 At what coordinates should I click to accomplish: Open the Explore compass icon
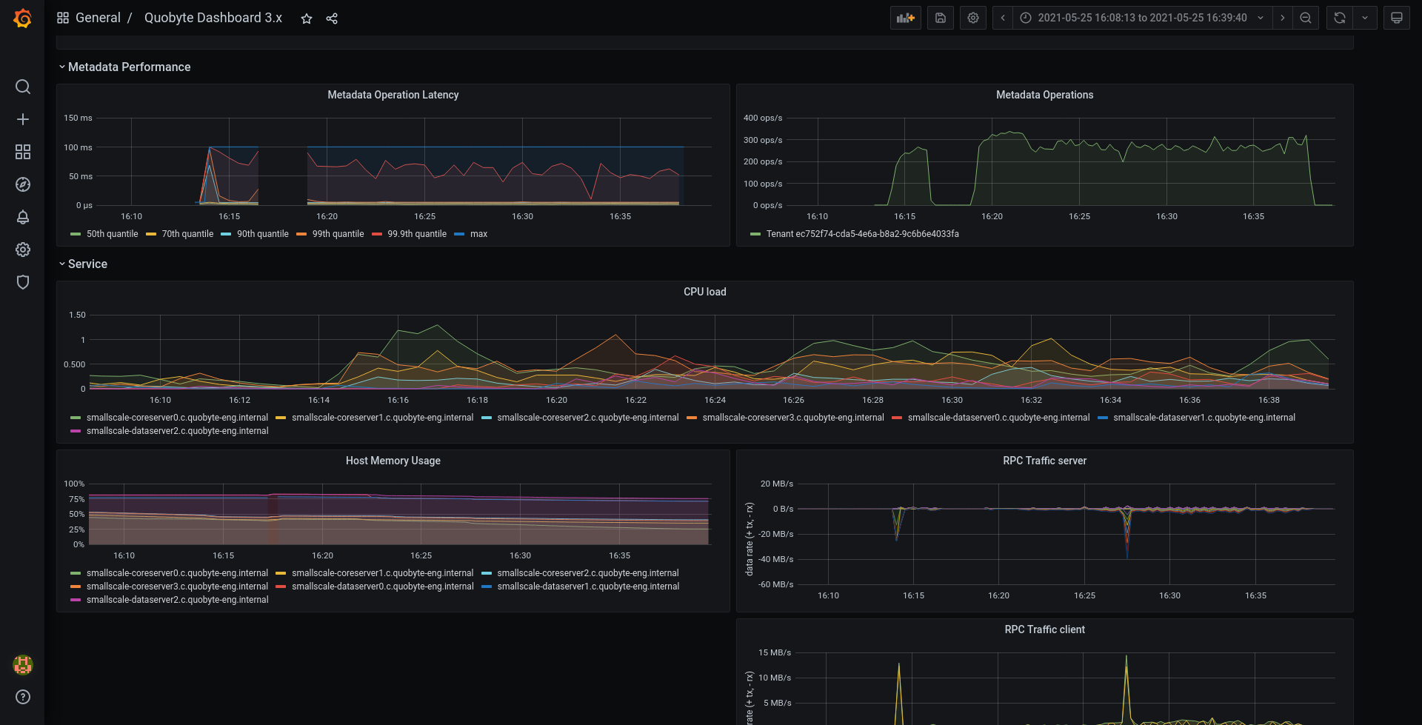pos(23,184)
